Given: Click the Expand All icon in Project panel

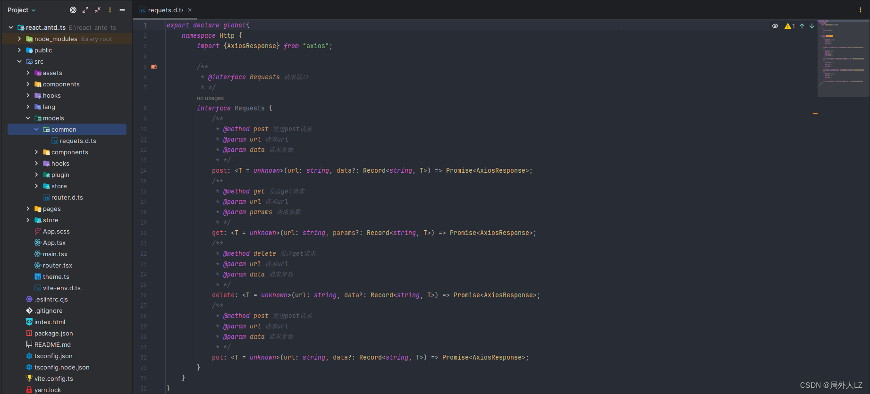Looking at the screenshot, I should click(85, 10).
